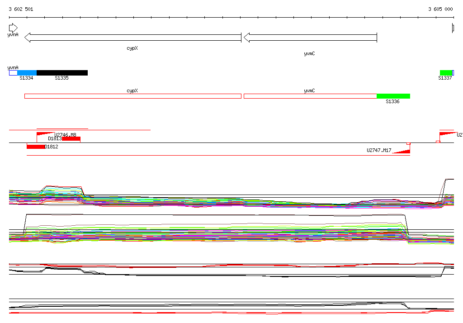
Task: Click the small gene stub at top right edge
Action: (453, 28)
